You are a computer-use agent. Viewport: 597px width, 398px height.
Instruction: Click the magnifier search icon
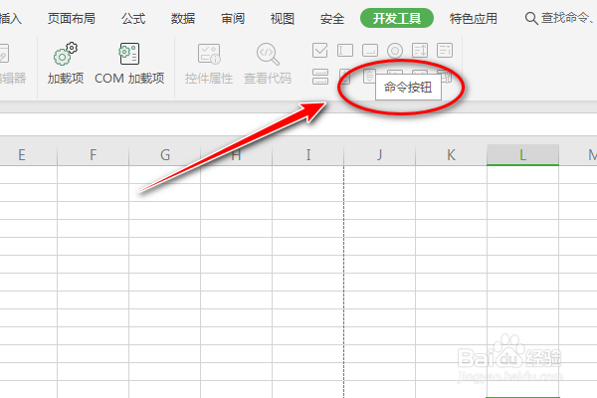coord(531,18)
